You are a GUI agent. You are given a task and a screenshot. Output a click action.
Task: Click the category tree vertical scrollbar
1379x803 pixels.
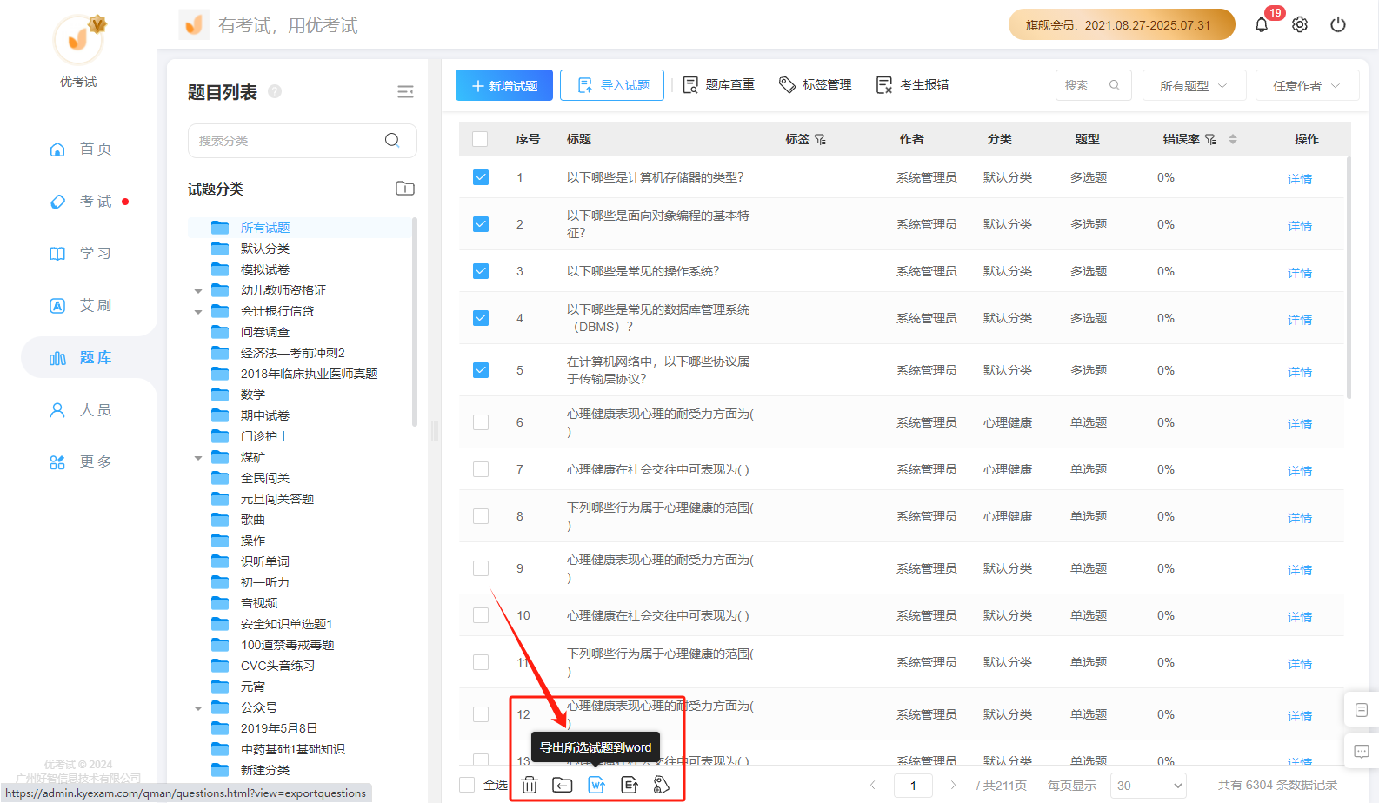tap(415, 322)
